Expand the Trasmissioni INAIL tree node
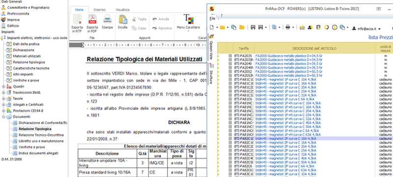393x177 pixels. click(4, 92)
